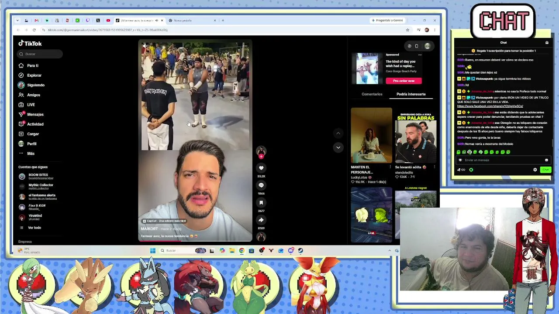Open YiruMind followed account
The width and height of the screenshot is (559, 314).
tap(31, 217)
